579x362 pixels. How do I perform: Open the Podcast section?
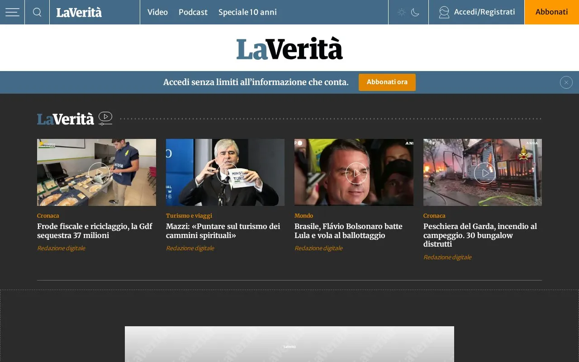(193, 12)
